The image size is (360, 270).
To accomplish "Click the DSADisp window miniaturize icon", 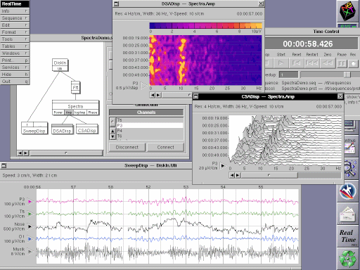I will 116,4.
